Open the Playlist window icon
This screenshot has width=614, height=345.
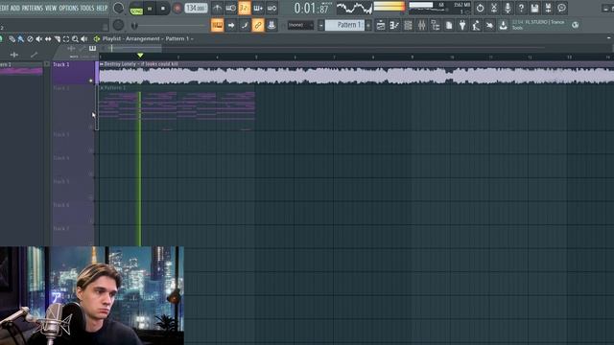[381, 26]
